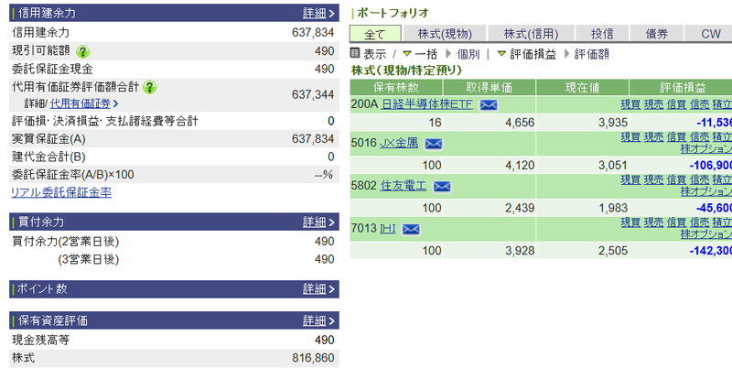Click help icon beside 代用有価証券評価額合計

coord(149,87)
